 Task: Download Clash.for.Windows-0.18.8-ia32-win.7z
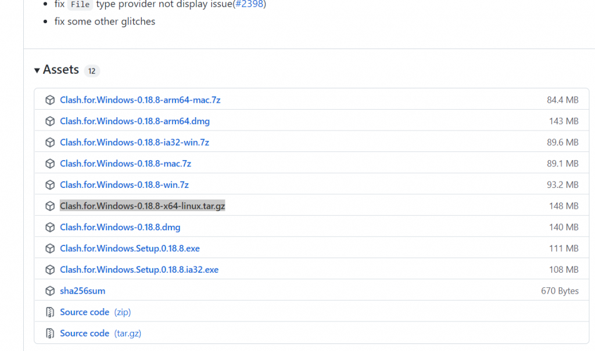click(134, 142)
